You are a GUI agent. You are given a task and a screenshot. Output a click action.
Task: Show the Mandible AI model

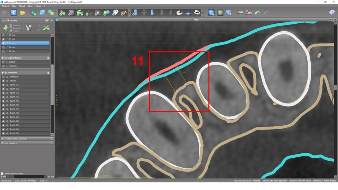(x=3, y=77)
